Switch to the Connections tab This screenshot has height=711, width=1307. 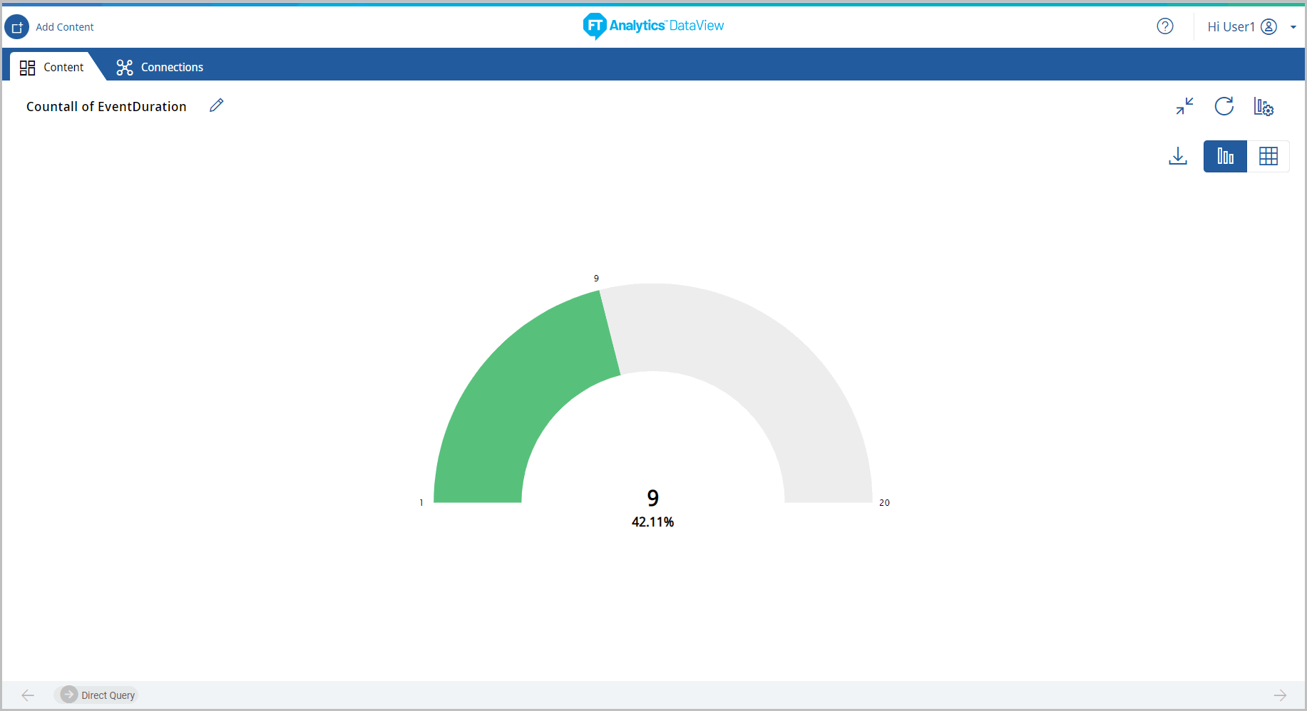click(x=160, y=67)
